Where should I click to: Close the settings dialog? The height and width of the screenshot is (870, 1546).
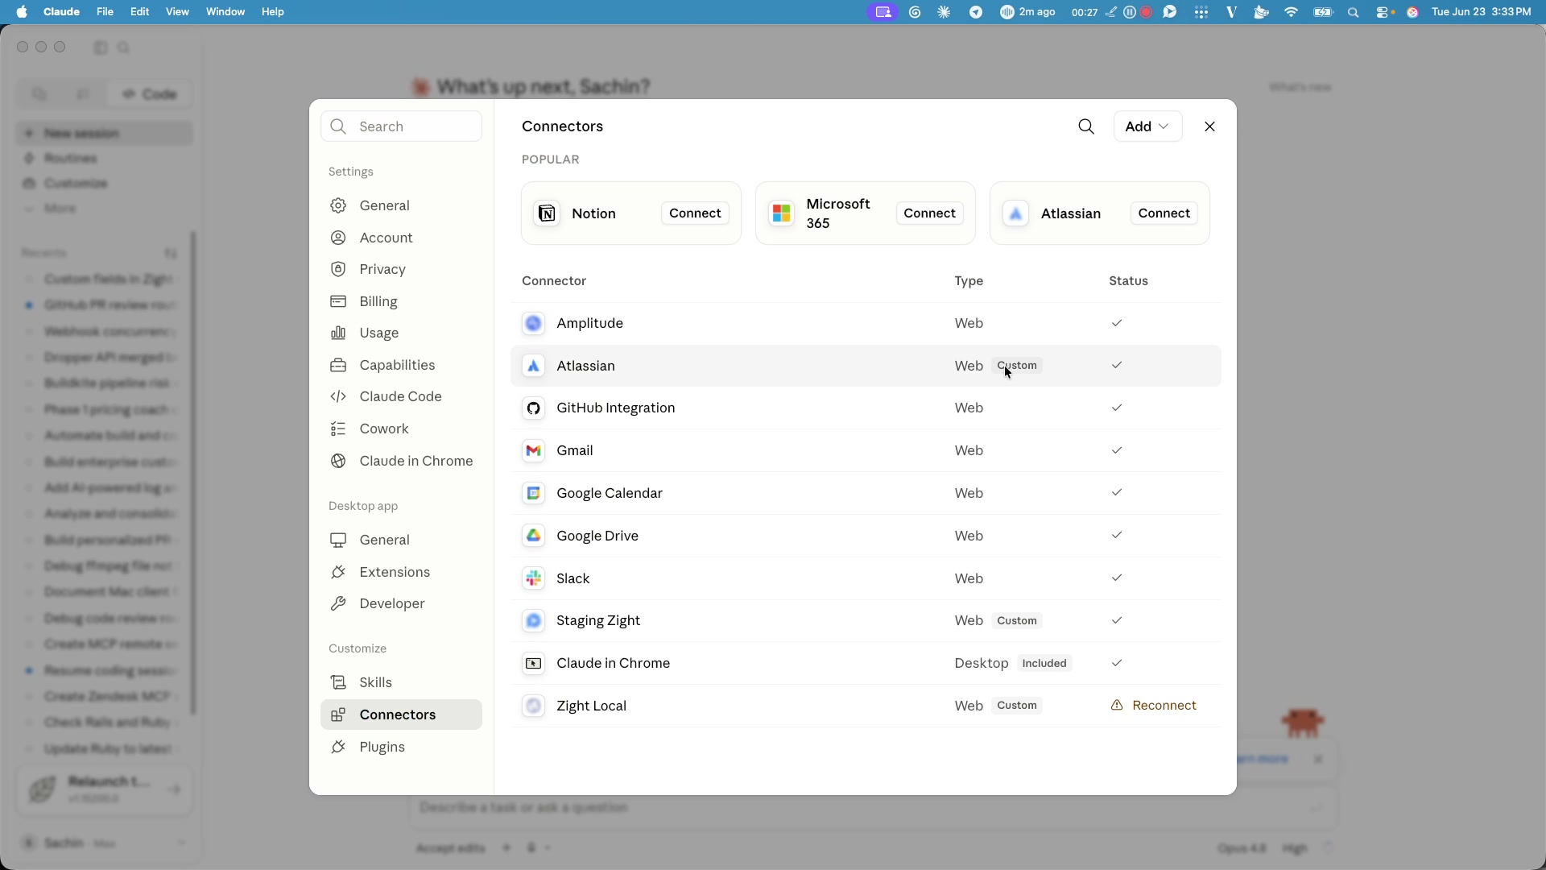point(1209,126)
